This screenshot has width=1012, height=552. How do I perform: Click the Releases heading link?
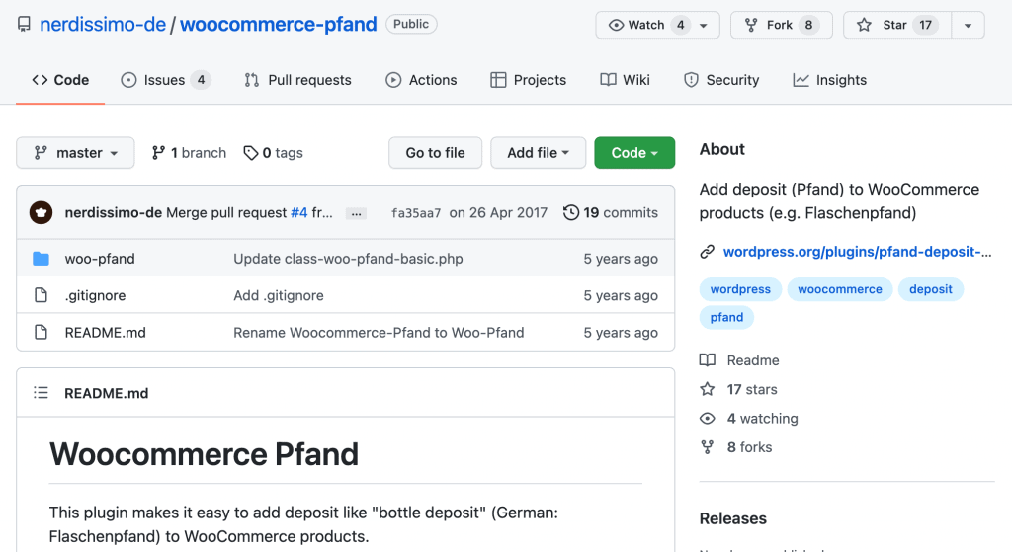[733, 518]
